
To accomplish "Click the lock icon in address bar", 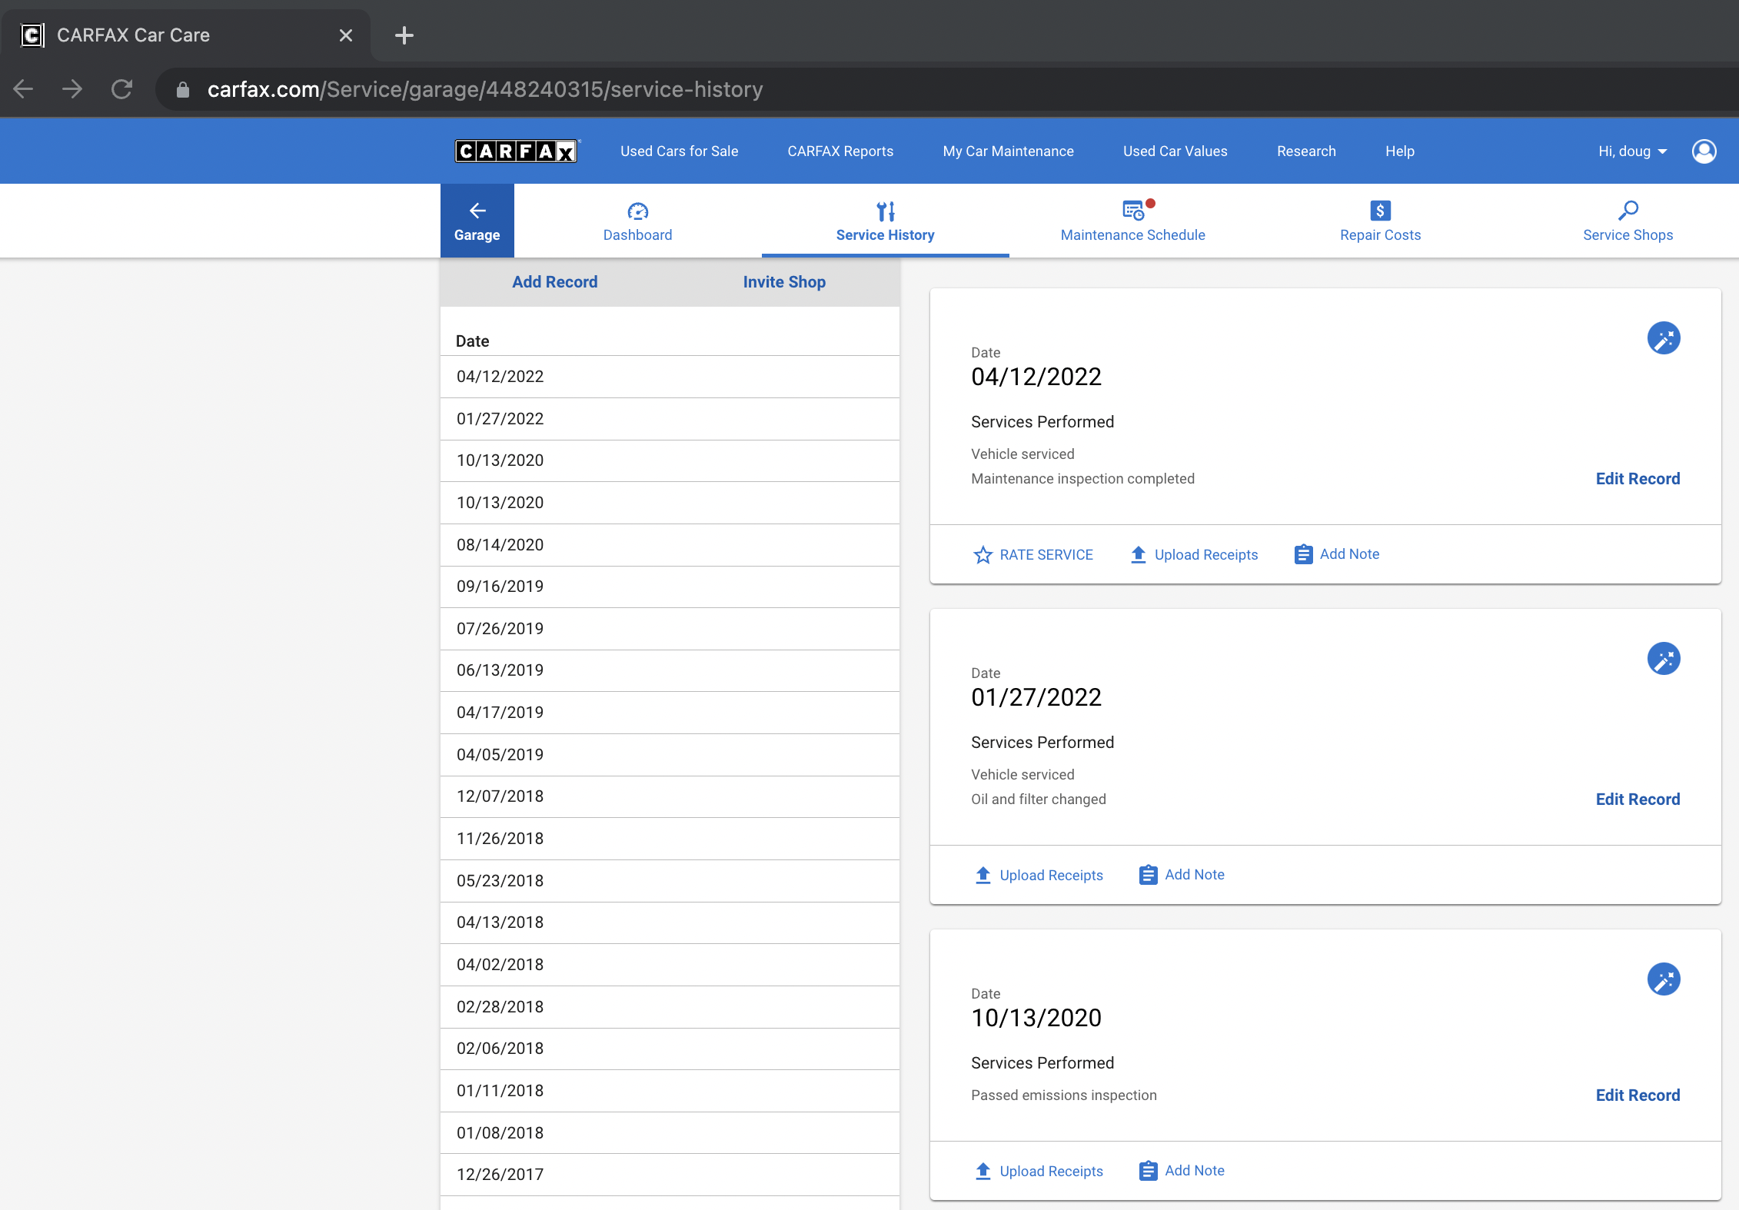I will coord(183,90).
